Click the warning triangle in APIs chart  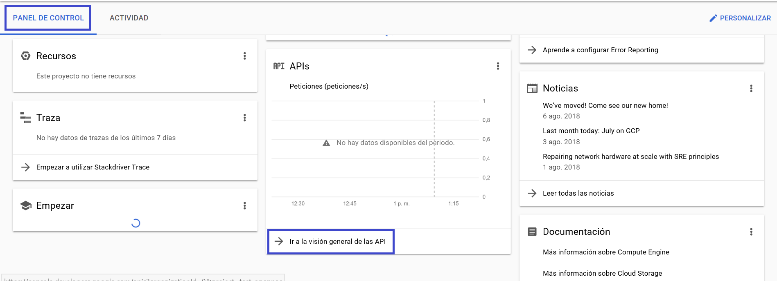tap(326, 143)
